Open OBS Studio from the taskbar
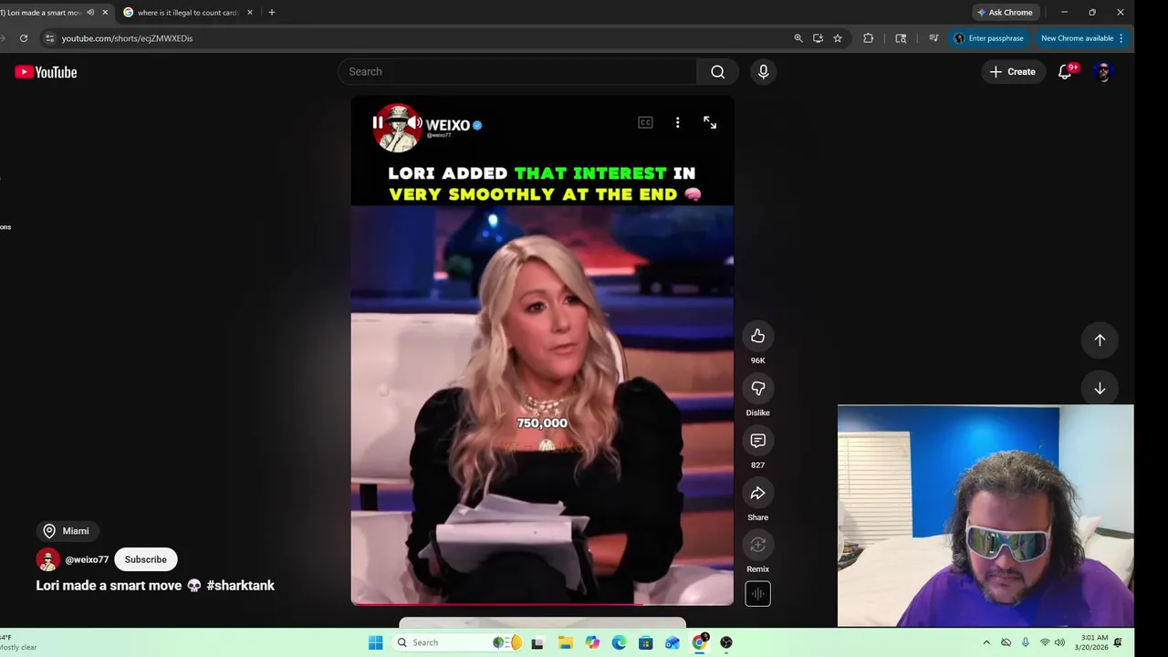 (x=726, y=642)
